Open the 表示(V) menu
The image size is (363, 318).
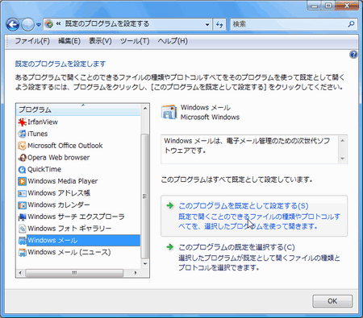100,41
